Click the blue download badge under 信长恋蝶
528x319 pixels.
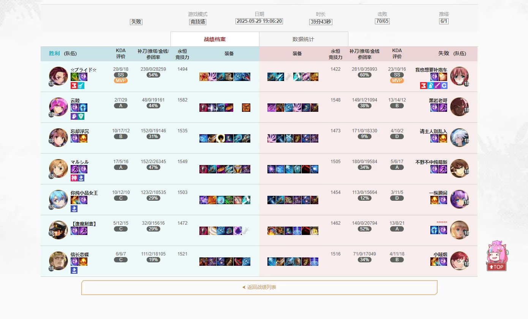(x=74, y=270)
